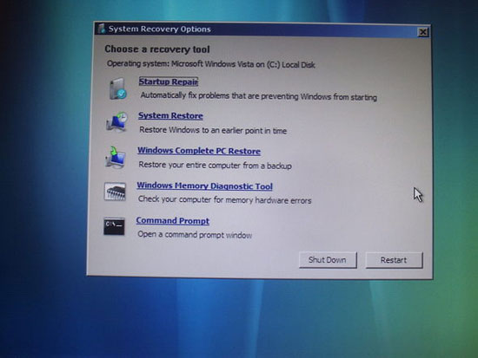Click the System Restore clock icon
The image size is (478, 358).
tap(116, 121)
